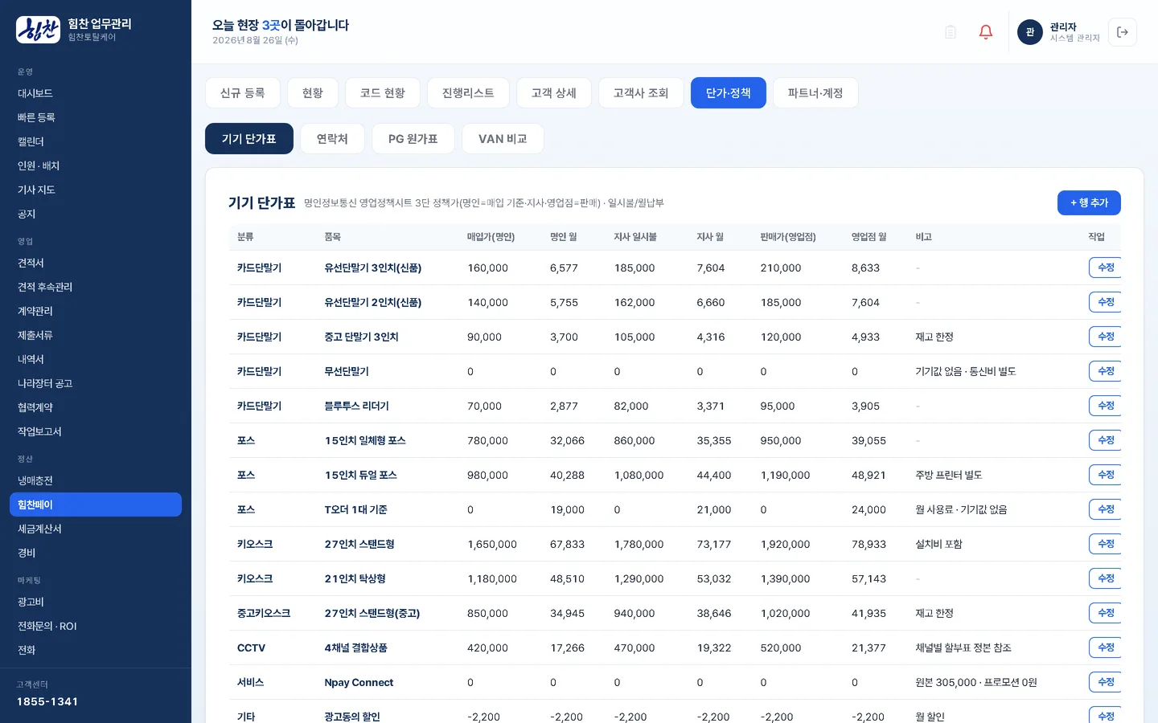
Task: Open the PG 원가표 sub-tab
Action: (413, 139)
